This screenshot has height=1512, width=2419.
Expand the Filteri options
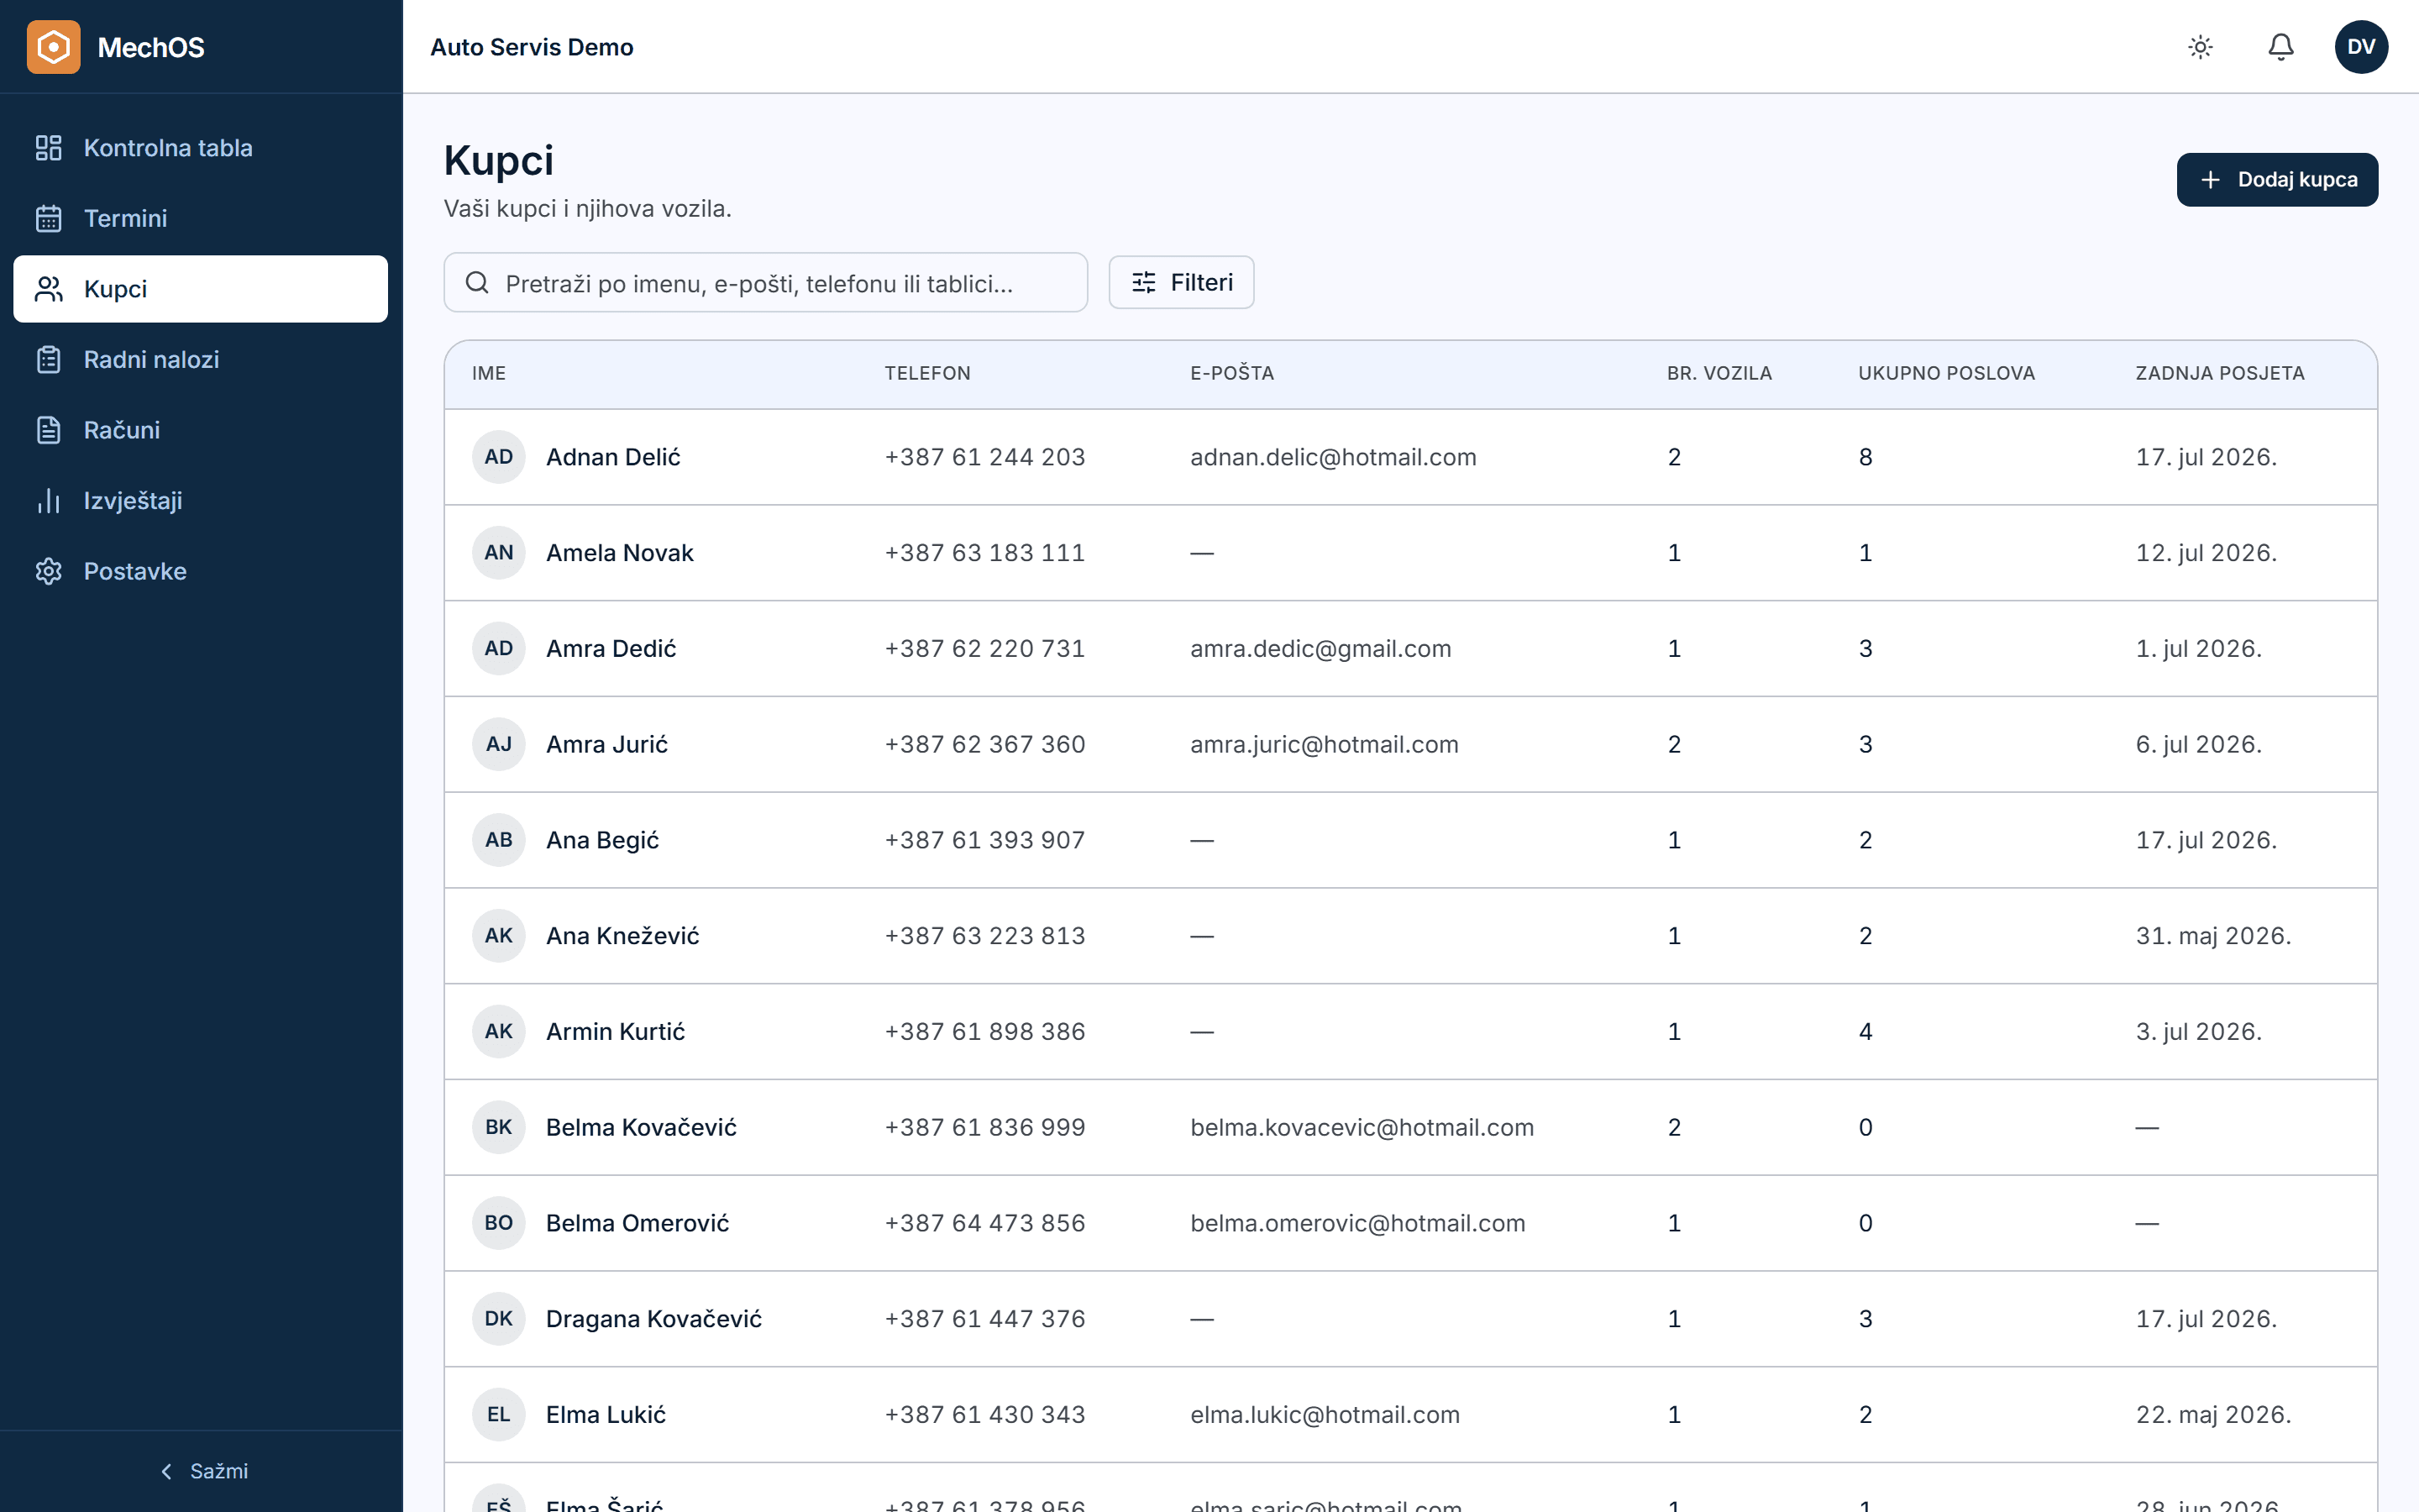pyautogui.click(x=1180, y=283)
